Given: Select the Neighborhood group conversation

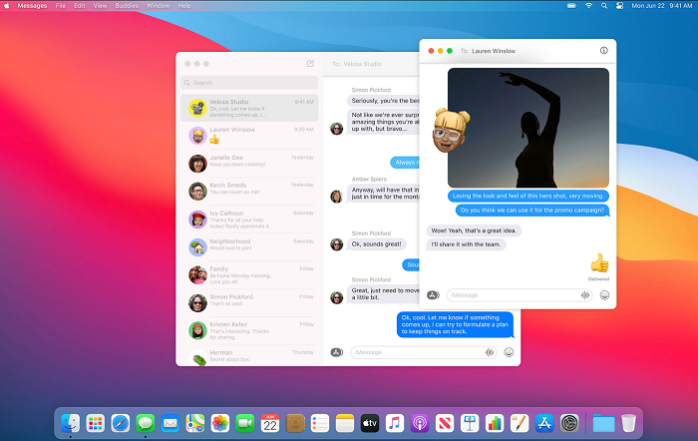Looking at the screenshot, I should [x=249, y=244].
